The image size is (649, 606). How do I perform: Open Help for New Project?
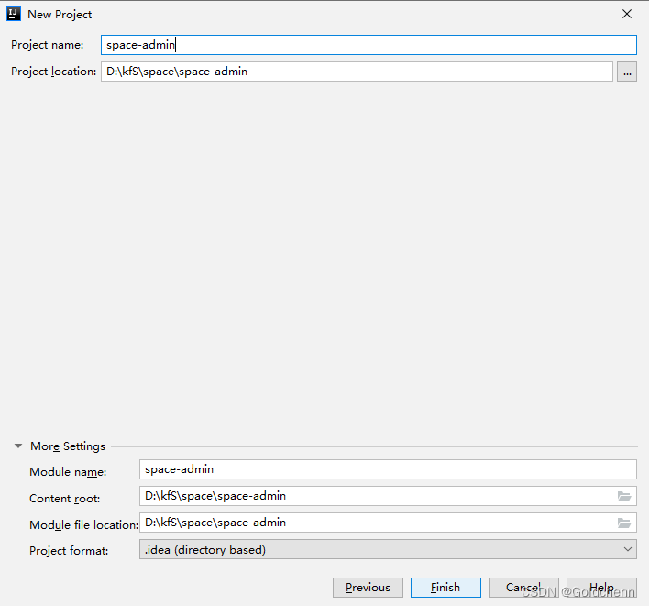601,588
